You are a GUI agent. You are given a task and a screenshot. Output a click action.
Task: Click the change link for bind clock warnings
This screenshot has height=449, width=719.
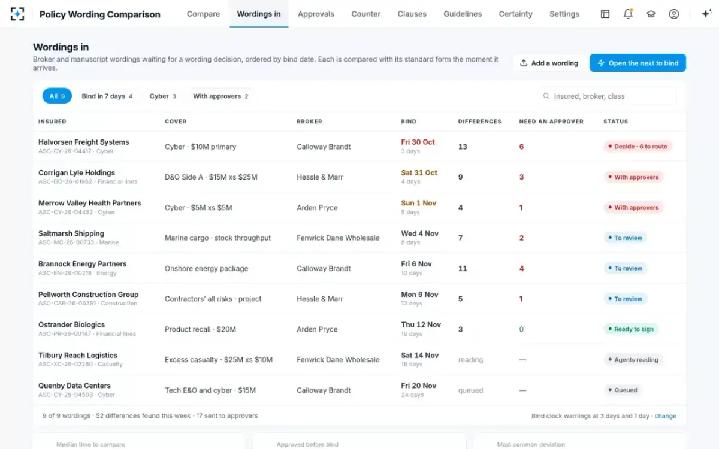point(665,415)
